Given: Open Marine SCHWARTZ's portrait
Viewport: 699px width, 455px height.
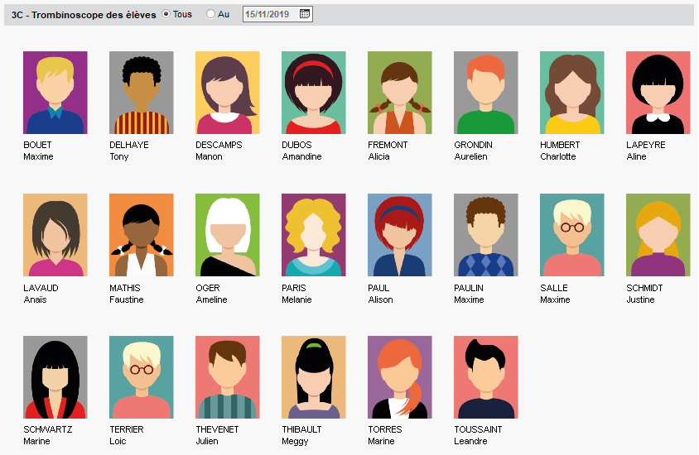Looking at the screenshot, I should click(x=55, y=377).
